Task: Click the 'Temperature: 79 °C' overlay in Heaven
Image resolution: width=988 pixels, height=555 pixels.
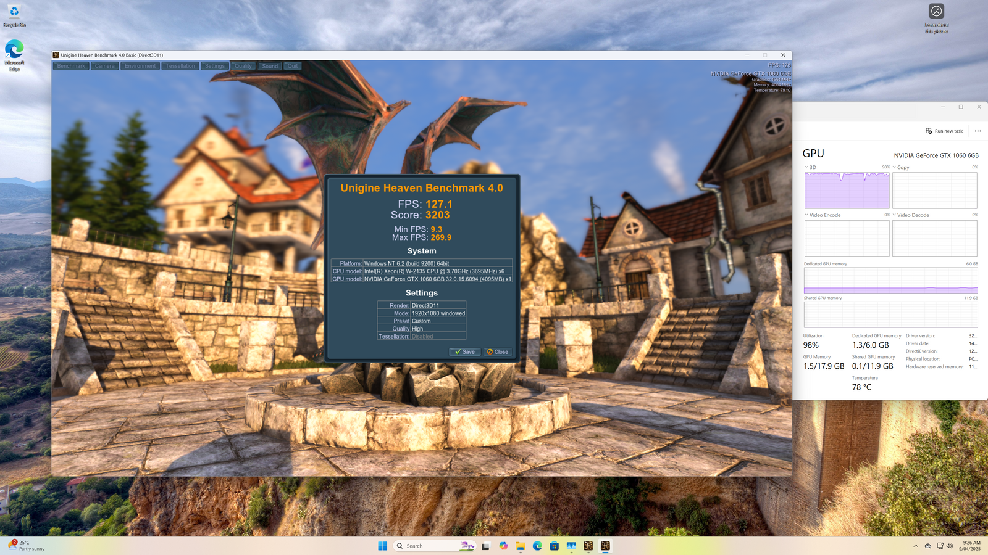Action: 772,90
